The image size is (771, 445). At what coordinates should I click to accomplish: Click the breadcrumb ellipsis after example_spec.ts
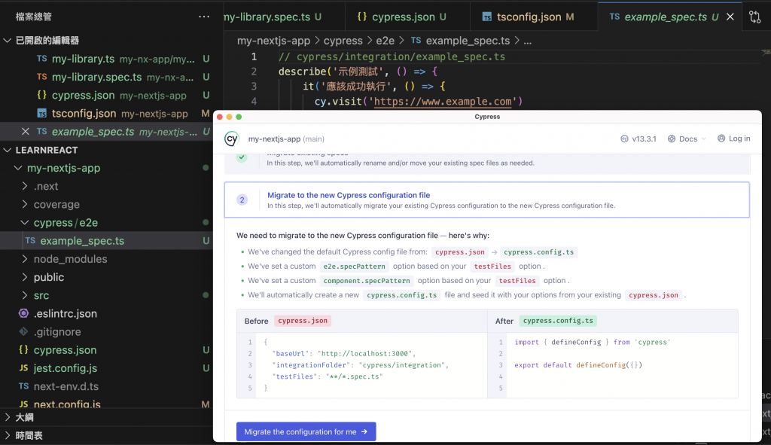(x=528, y=41)
